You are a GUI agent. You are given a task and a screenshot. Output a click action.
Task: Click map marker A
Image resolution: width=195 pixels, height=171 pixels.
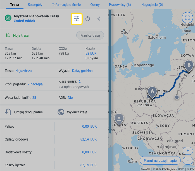(x=152, y=92)
